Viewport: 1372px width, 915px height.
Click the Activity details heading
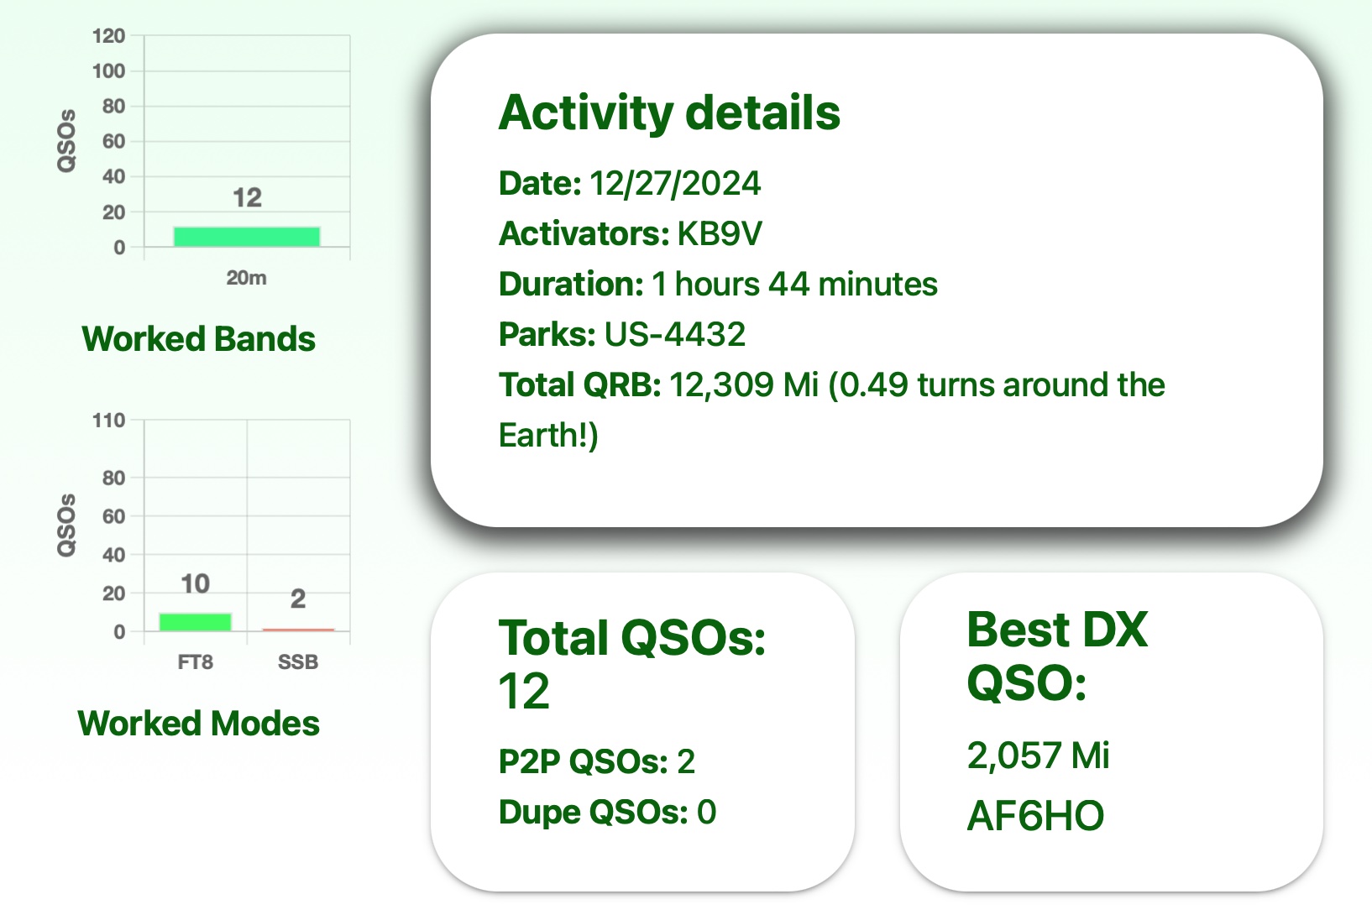(669, 112)
